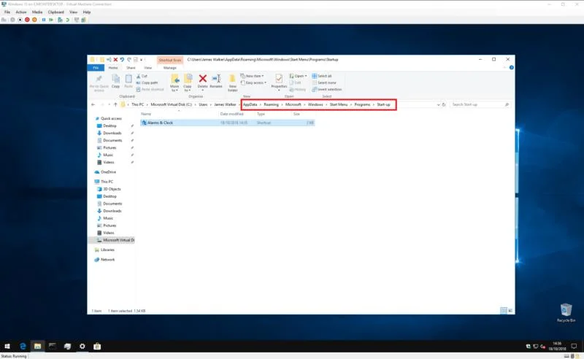This screenshot has width=584, height=359.
Task: Click the File Explorer icon on taskbar
Action: click(x=38, y=347)
